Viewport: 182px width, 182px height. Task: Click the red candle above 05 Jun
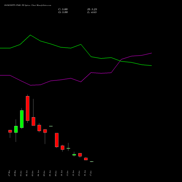tap(45, 131)
